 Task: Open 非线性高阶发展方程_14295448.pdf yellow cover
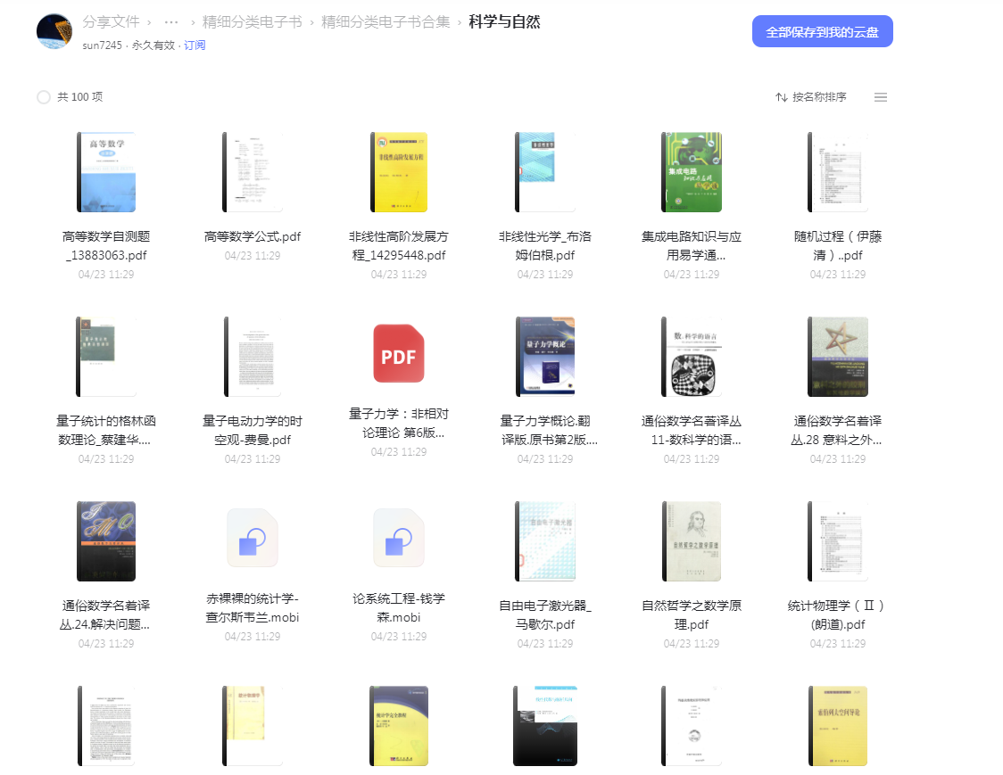(x=399, y=171)
